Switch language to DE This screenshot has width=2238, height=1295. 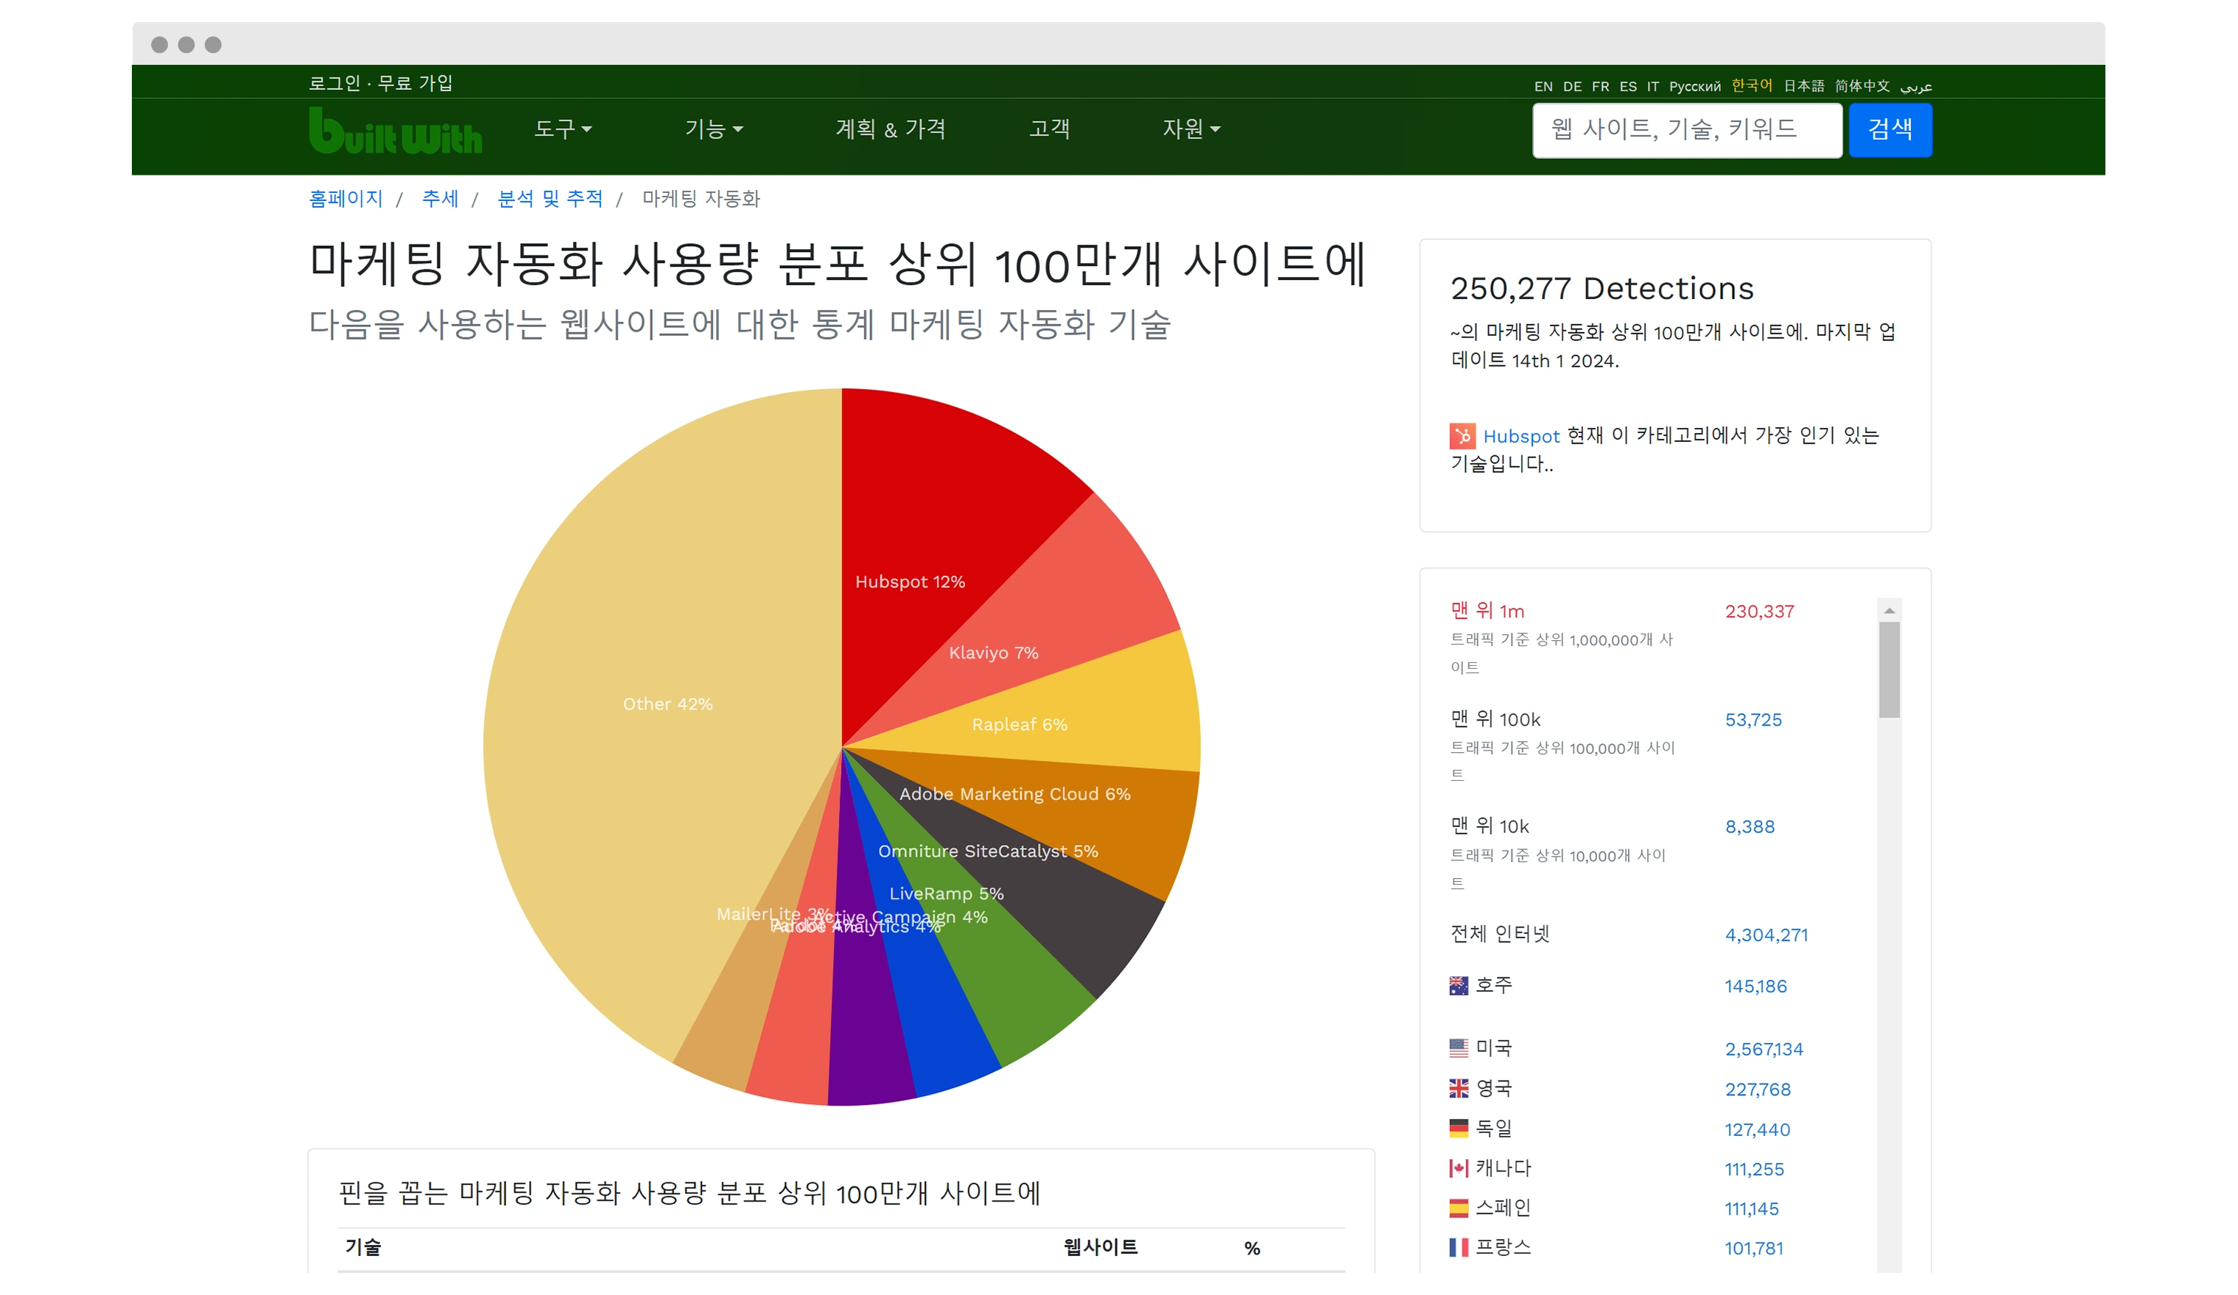[1572, 86]
